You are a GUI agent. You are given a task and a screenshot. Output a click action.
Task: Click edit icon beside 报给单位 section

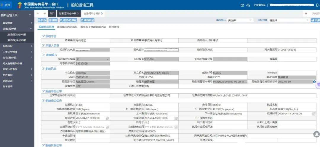[43, 36]
